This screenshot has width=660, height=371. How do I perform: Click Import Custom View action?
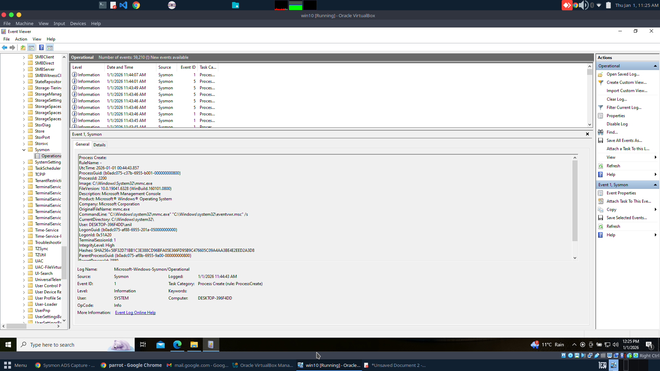point(627,91)
